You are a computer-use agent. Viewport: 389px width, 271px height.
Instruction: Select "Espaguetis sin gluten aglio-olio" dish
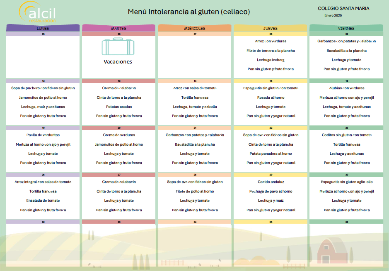(x=346, y=182)
